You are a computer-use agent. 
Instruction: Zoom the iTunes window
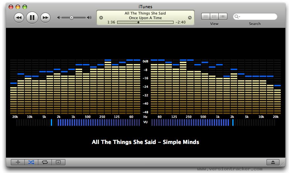tap(25, 7)
